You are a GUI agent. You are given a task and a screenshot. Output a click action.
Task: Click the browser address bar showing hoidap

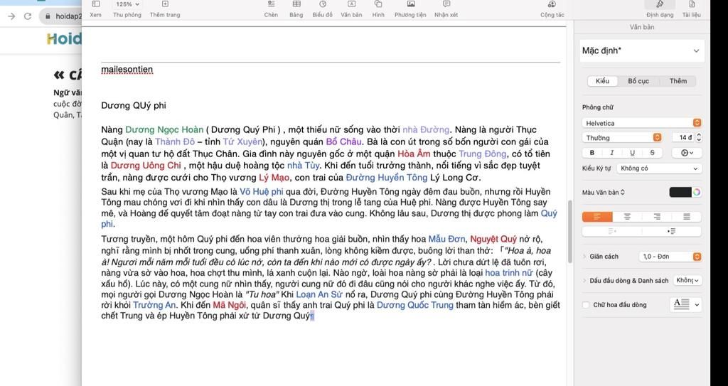60,16
